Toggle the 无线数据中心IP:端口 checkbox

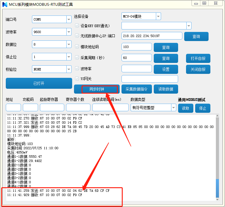pyautogui.click(x=77, y=36)
